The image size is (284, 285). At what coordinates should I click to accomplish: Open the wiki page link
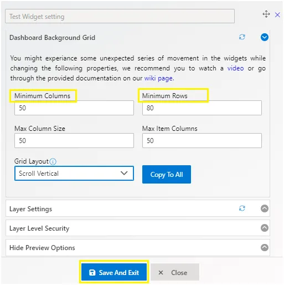(x=159, y=78)
